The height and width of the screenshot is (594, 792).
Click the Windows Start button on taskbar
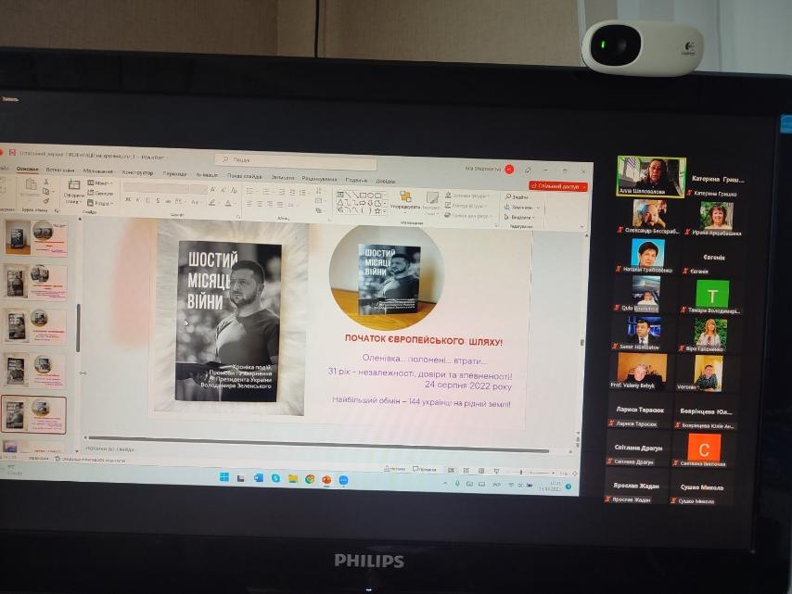224,477
